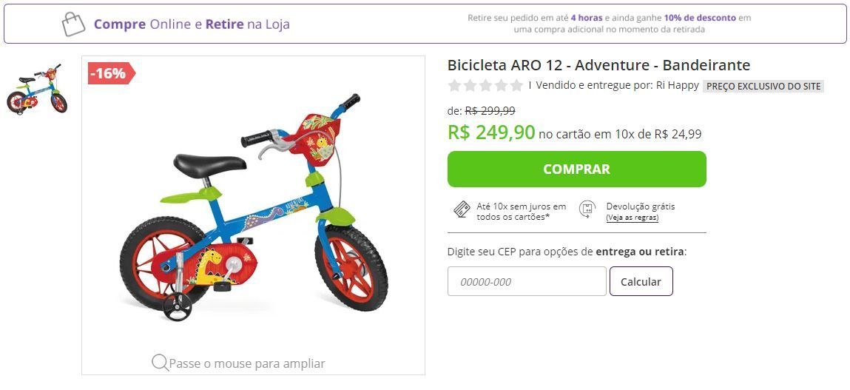
Task: Click the PREÇO EXCLUSIVO DO SITE tag
Action: point(763,87)
